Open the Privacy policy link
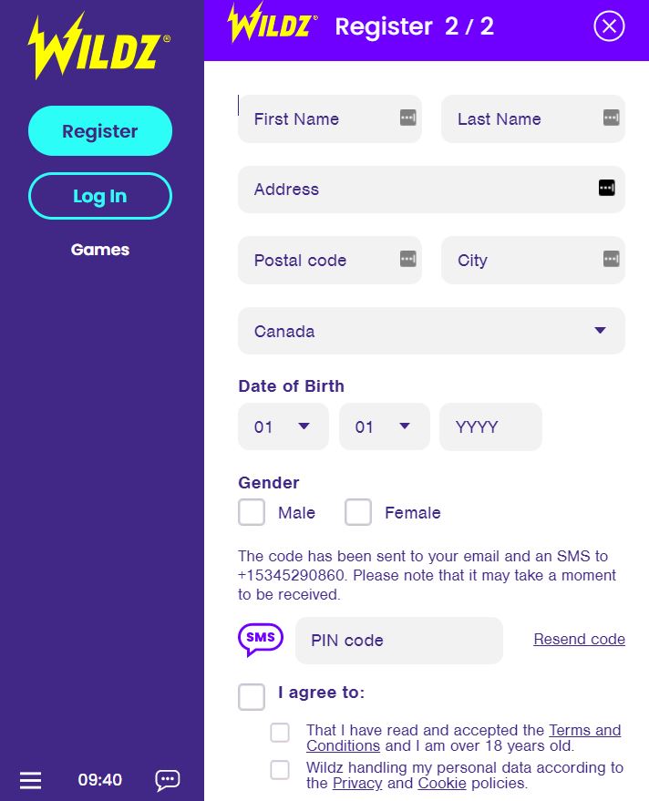 click(357, 784)
